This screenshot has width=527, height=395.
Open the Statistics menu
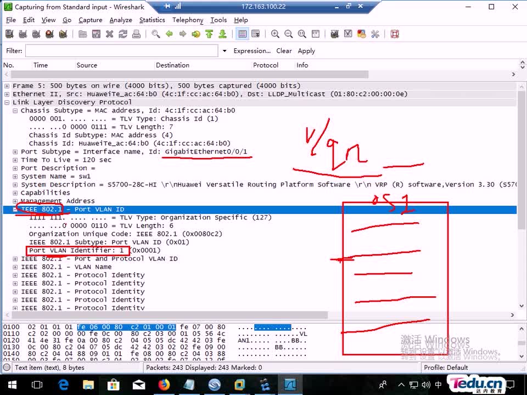click(152, 20)
